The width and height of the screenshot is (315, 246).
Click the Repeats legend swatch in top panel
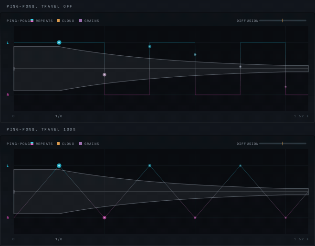pos(32,20)
